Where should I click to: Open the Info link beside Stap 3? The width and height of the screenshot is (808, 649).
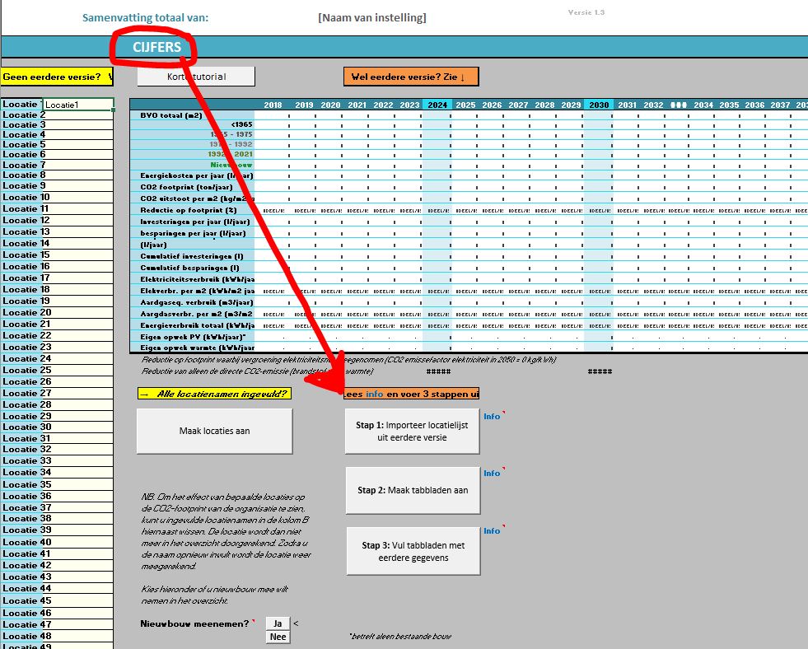click(492, 530)
